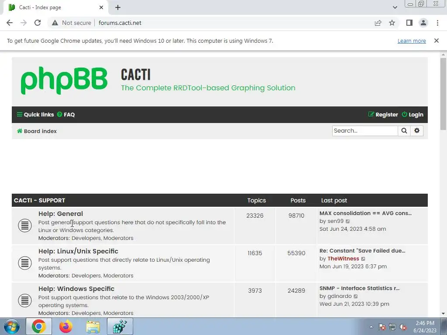Image resolution: width=447 pixels, height=335 pixels.
Task: Open Windows Explorer from the taskbar
Action: click(x=93, y=326)
